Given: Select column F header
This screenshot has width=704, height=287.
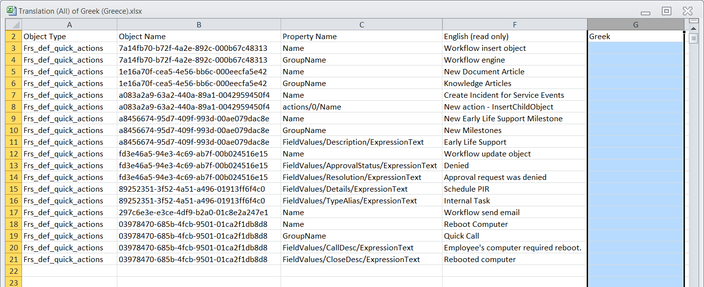Looking at the screenshot, I should coord(514,24).
